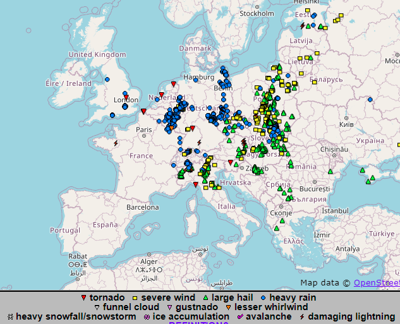Image resolution: width=400 pixels, height=324 pixels.
Task: Select the southernmost large hail marker in Greece
Action: [277, 229]
